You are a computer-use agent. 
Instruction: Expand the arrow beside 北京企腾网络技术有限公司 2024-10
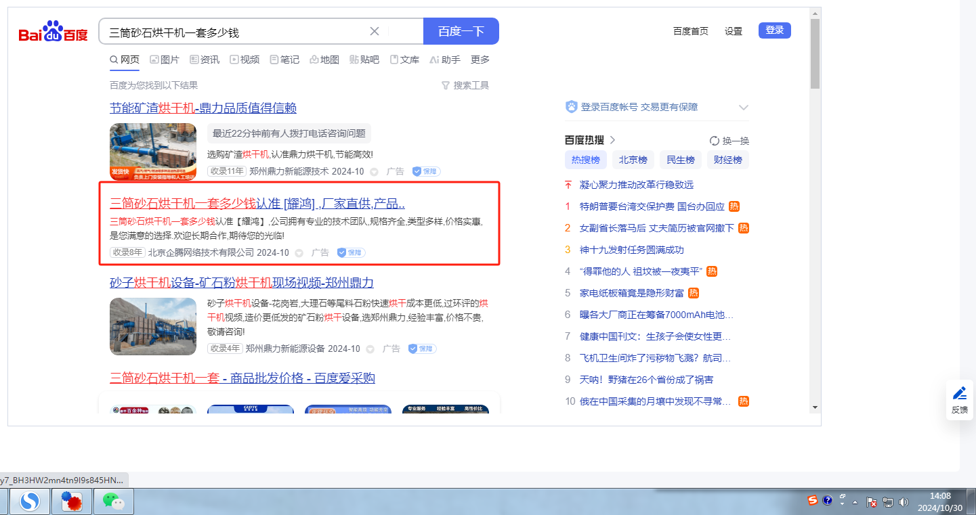299,253
